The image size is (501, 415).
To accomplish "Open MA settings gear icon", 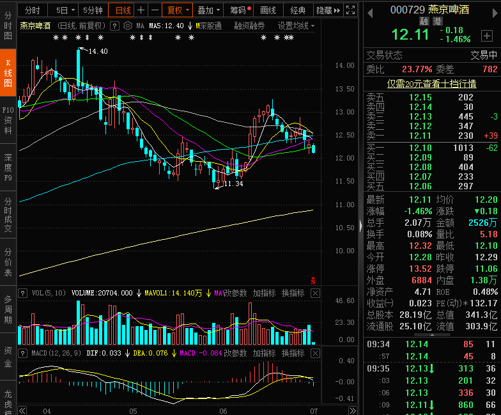I will [128, 26].
